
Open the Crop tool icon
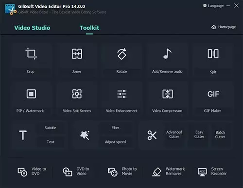(31, 54)
